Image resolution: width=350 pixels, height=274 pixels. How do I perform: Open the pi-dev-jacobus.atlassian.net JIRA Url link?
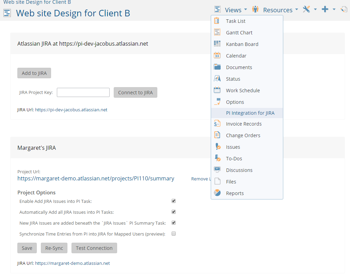point(71,110)
